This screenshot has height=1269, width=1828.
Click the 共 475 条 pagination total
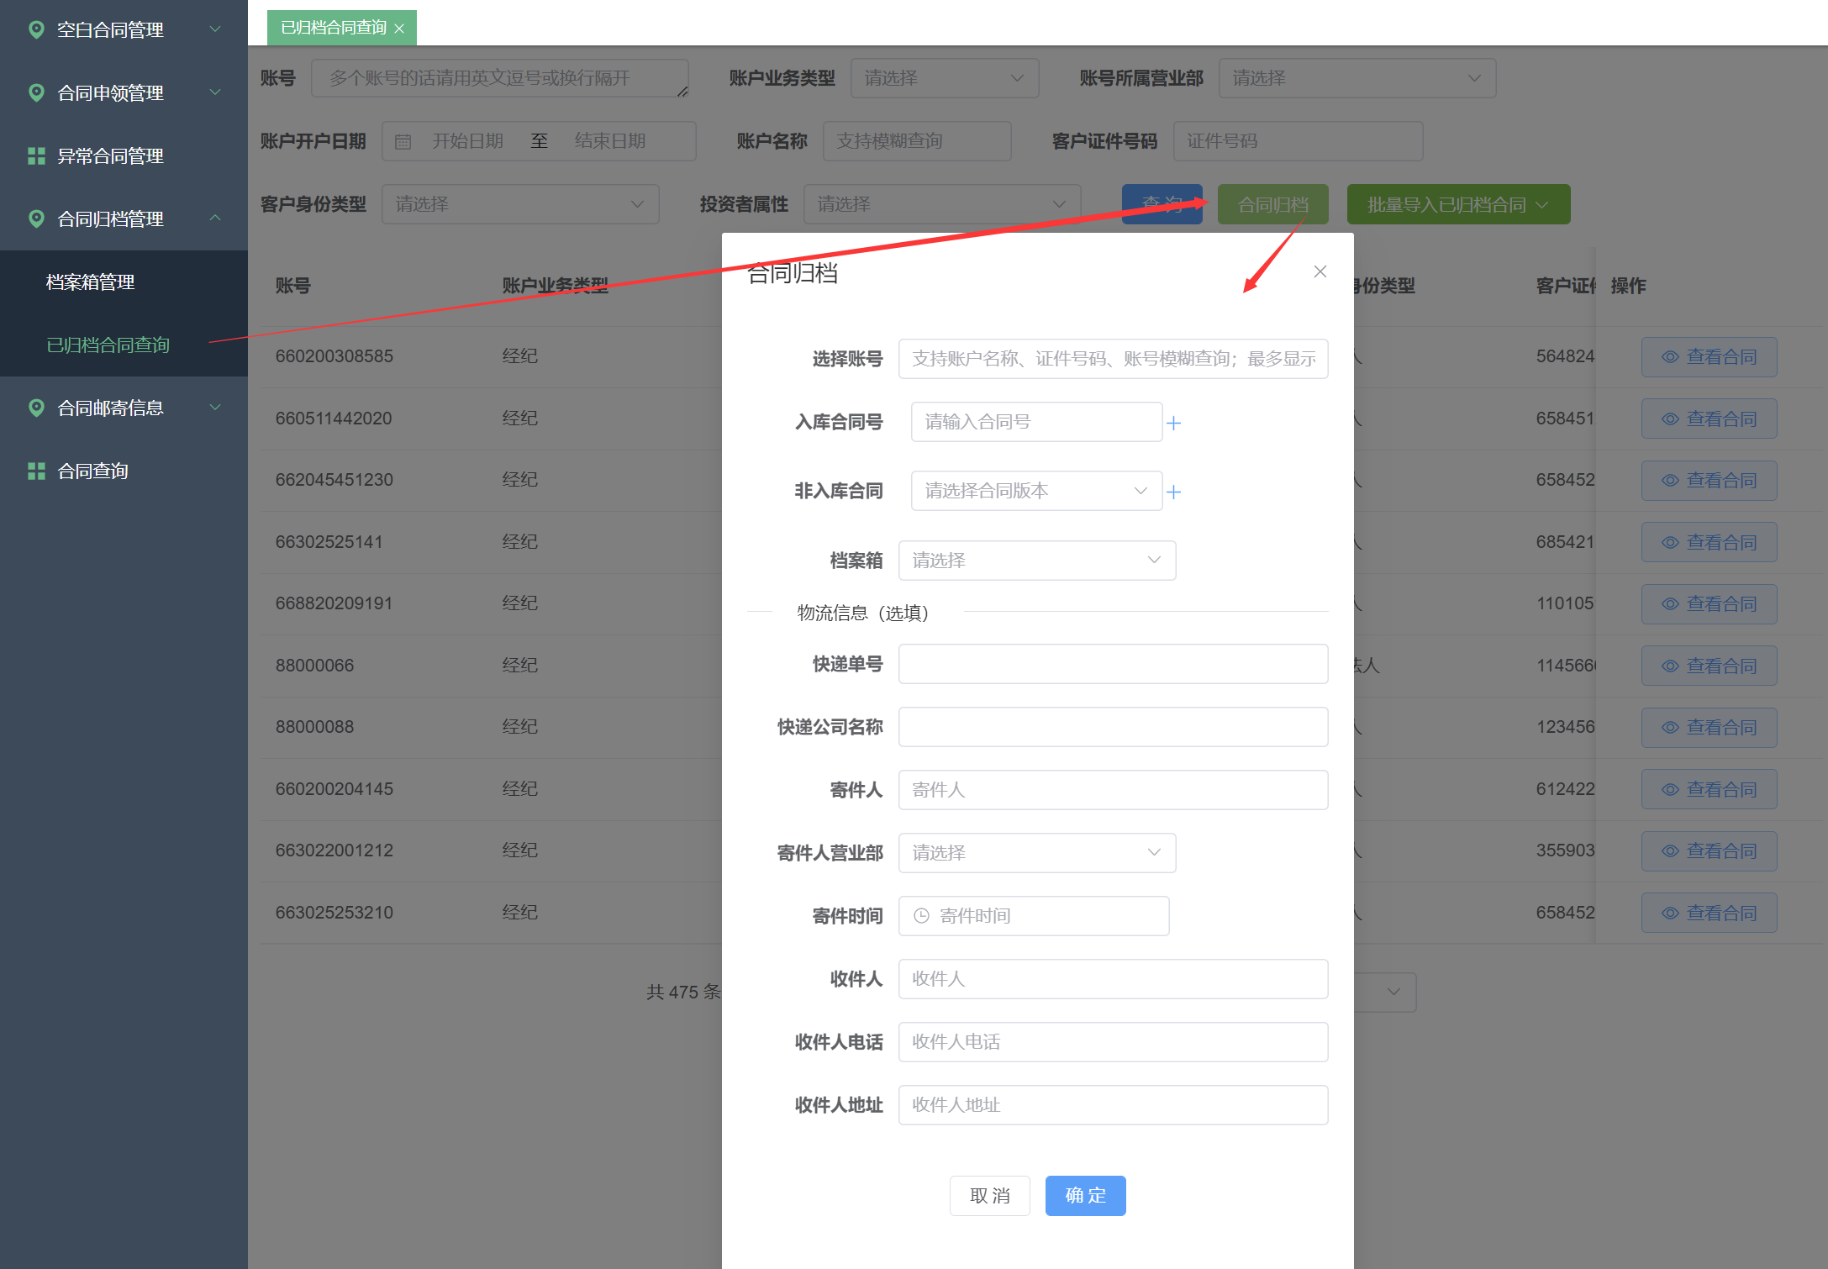683,993
